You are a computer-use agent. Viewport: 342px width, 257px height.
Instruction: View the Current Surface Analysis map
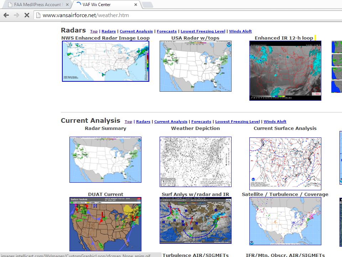tap(285, 164)
